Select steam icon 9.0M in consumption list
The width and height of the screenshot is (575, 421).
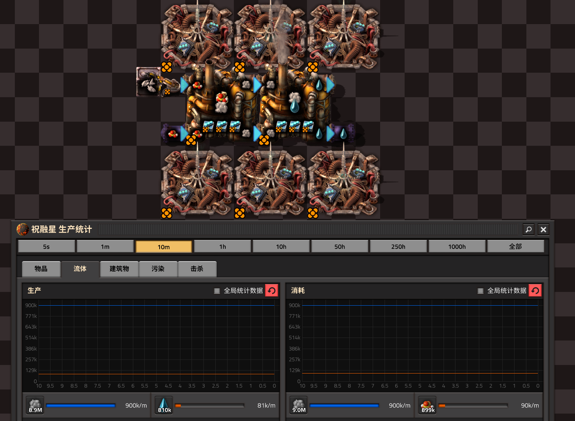coord(298,405)
